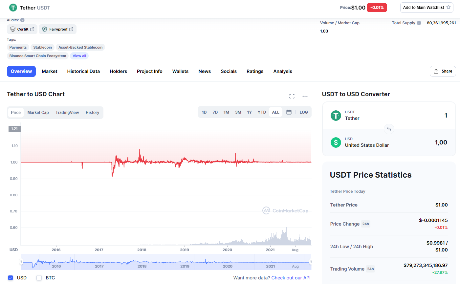
Task: Click the Volume / Market Cap label
Action: click(340, 23)
